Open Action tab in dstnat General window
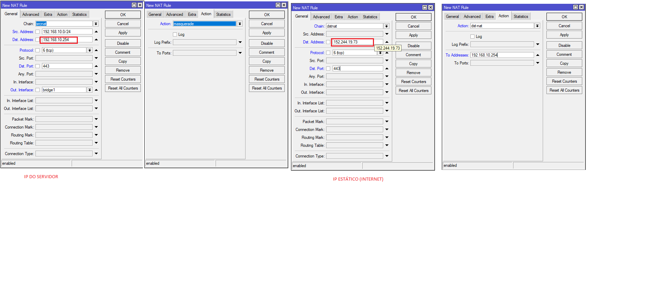The height and width of the screenshot is (295, 656). tap(353, 17)
